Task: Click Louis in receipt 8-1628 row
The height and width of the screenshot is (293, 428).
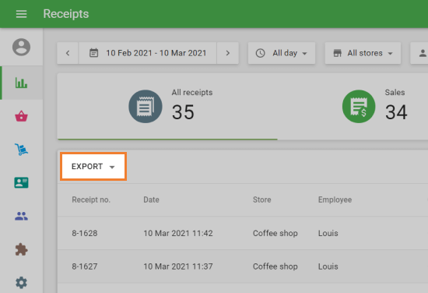Action: [328, 233]
